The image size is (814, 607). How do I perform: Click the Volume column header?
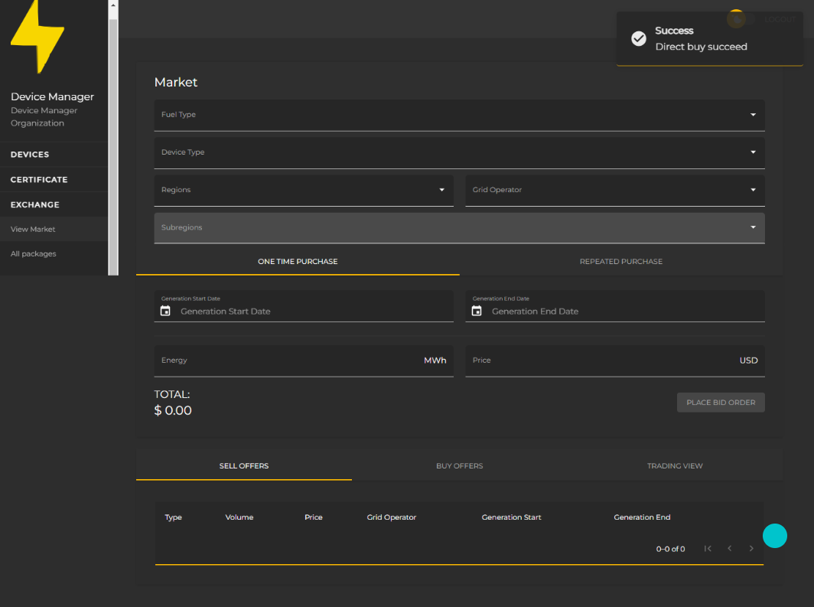[239, 517]
